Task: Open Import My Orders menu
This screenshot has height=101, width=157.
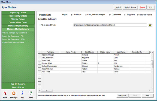Action: click(18, 13)
